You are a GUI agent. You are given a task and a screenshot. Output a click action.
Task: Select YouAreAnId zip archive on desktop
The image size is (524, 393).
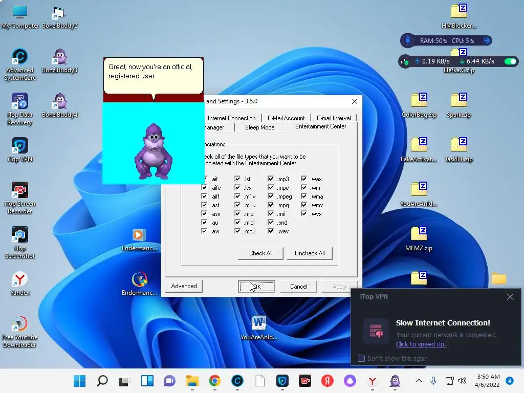tap(419, 194)
